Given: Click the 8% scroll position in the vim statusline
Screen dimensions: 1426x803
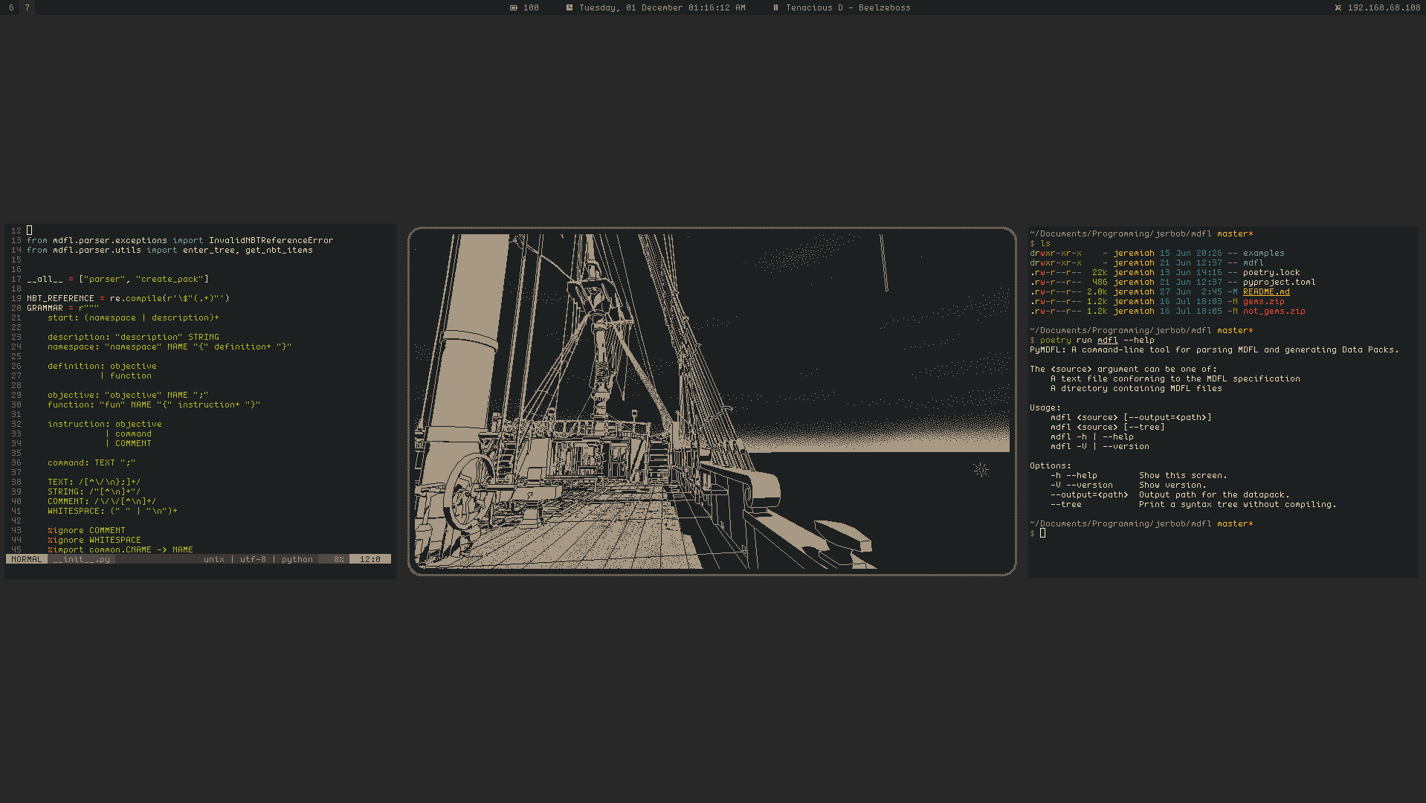Looking at the screenshot, I should click(x=338, y=559).
